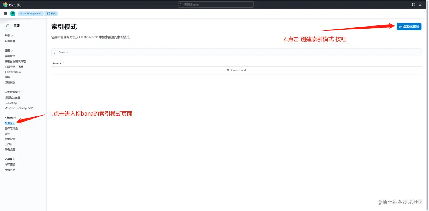Viewport: 429px width, 211px height.
Task: Open 索引管理 in sidebar
Action: [10, 56]
